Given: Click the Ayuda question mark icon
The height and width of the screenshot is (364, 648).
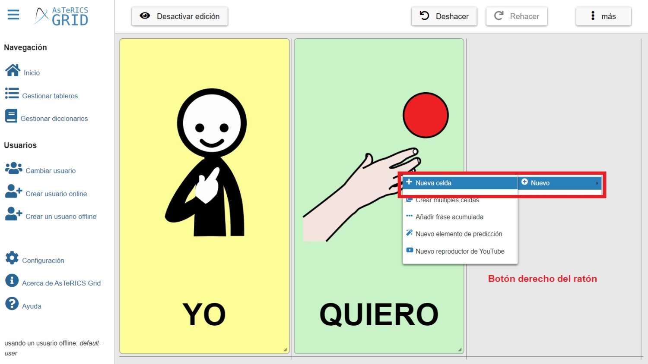Looking at the screenshot, I should 12,303.
